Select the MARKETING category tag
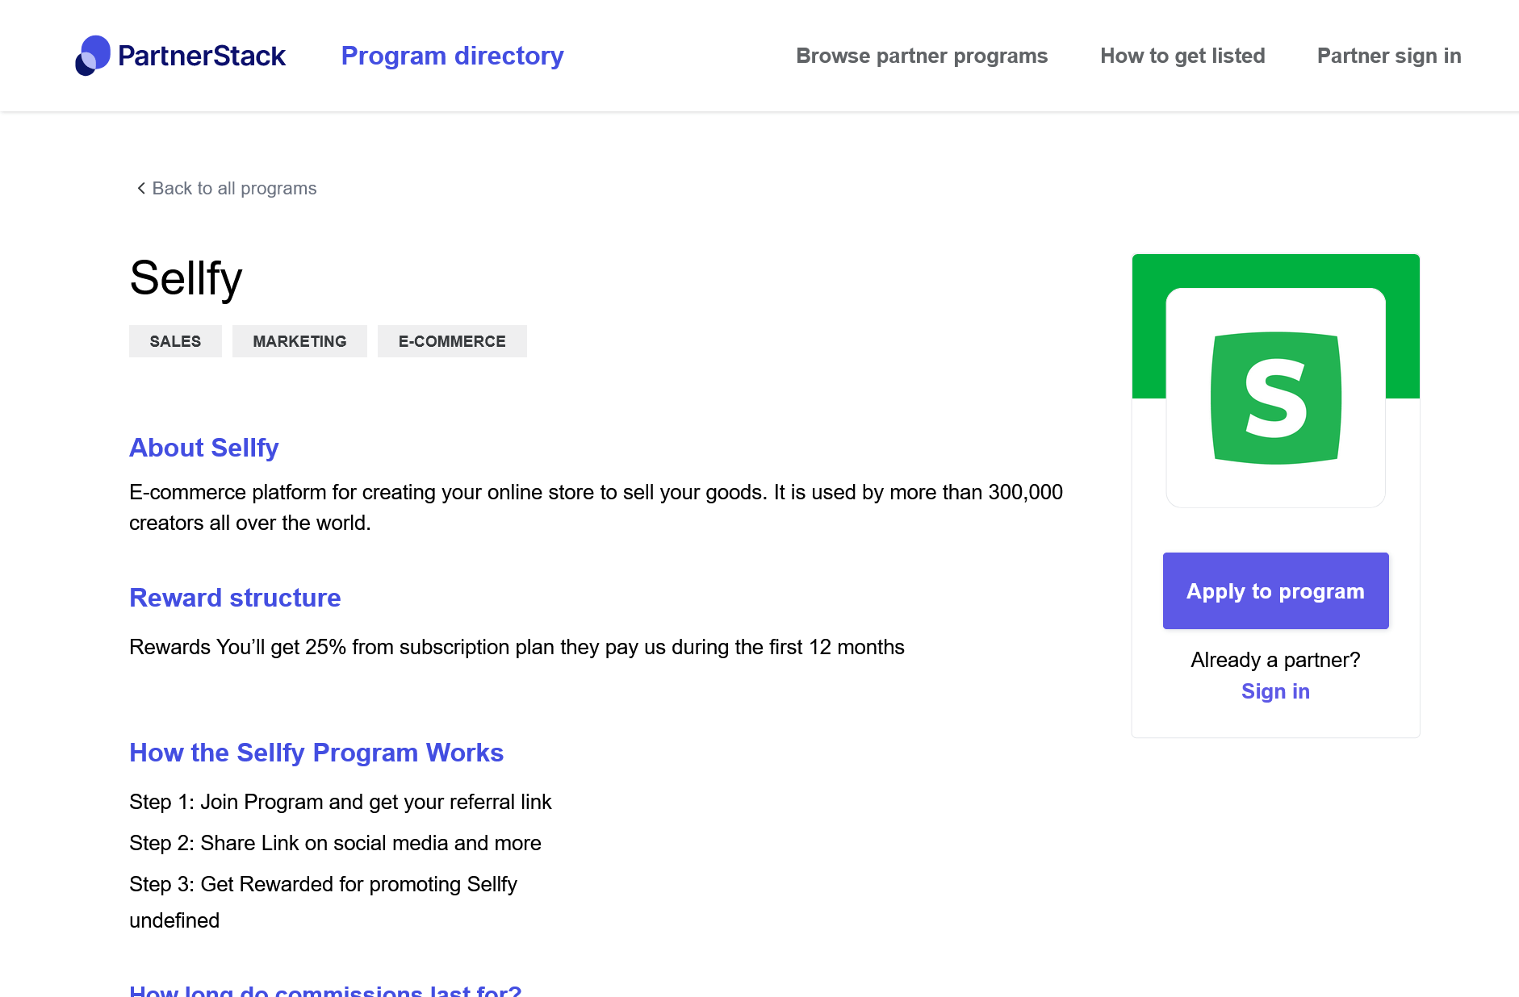Viewport: 1519px width, 997px height. (x=299, y=341)
